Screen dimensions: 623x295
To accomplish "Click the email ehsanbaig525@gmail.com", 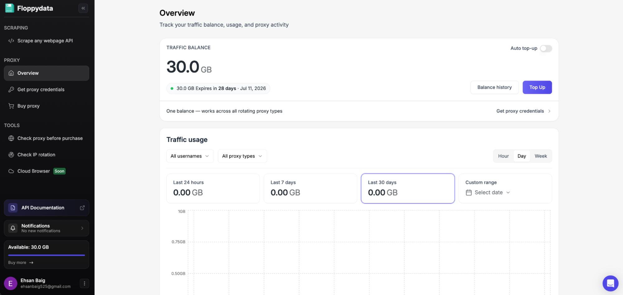I will point(46,287).
